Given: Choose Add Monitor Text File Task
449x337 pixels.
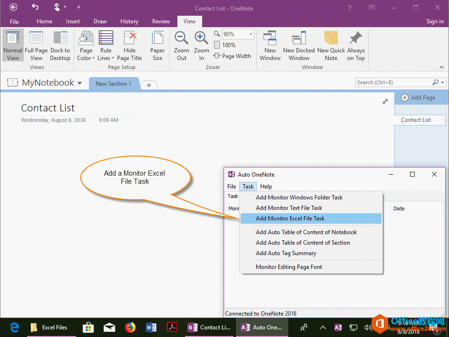Looking at the screenshot, I should click(311, 208).
